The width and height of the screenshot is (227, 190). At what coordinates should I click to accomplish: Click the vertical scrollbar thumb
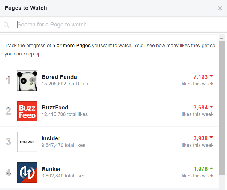click(x=222, y=108)
